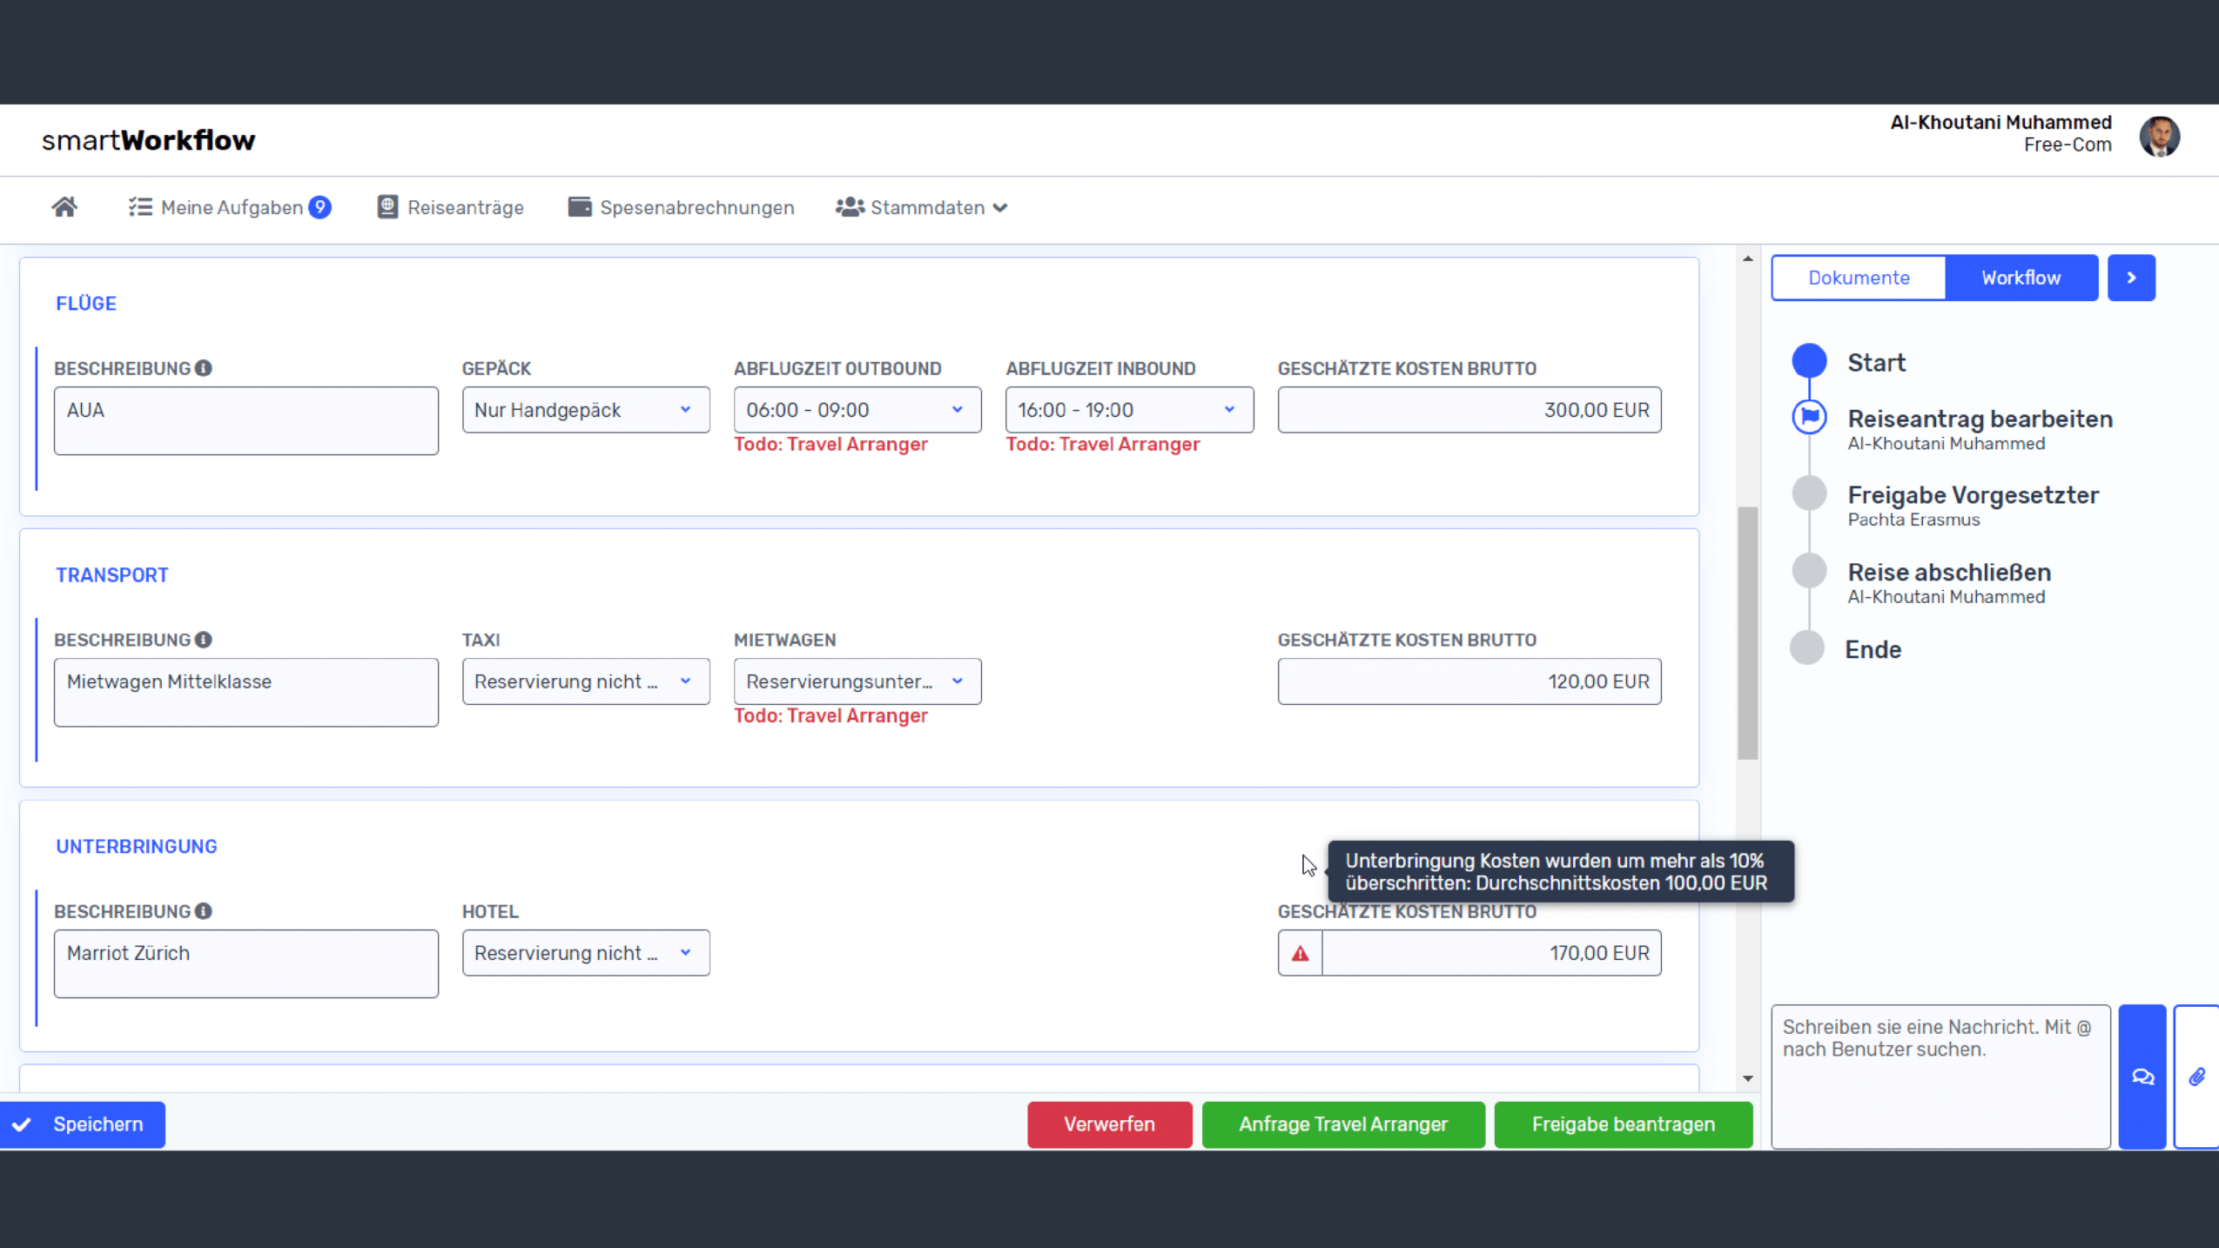Edit the Marriot Zürich description field
The width and height of the screenshot is (2219, 1248).
(246, 964)
